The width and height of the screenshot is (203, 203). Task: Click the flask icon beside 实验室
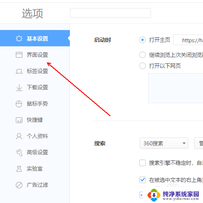tap(19, 169)
